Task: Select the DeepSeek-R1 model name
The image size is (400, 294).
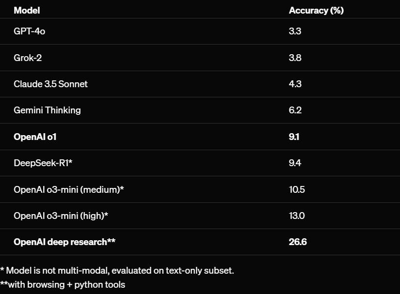Action: 43,163
